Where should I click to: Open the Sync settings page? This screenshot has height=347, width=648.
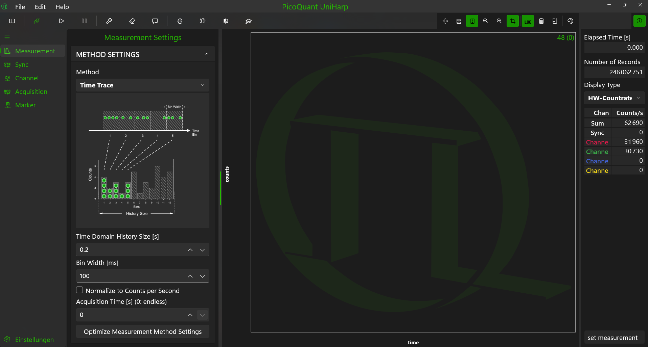pos(33,64)
